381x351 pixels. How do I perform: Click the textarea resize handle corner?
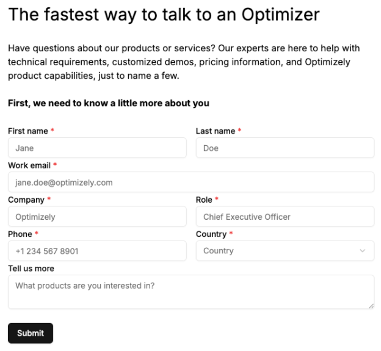tap(371, 306)
